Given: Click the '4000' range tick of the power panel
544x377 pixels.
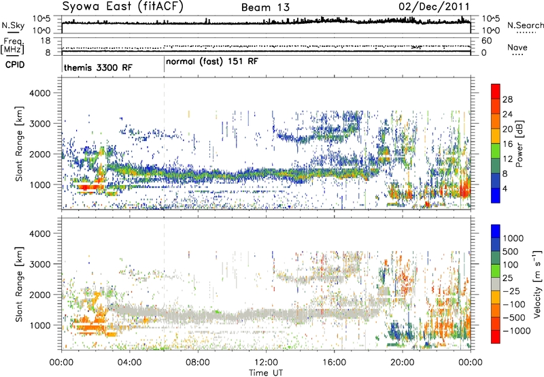Looking at the screenshot, I should pyautogui.click(x=39, y=93).
